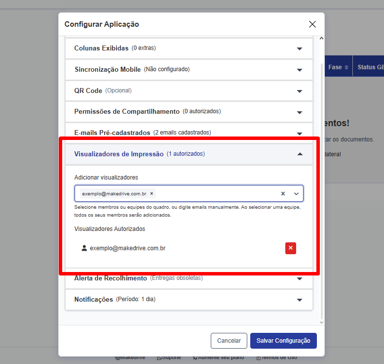Click the Cancelar button
The height and width of the screenshot is (364, 384).
229,341
